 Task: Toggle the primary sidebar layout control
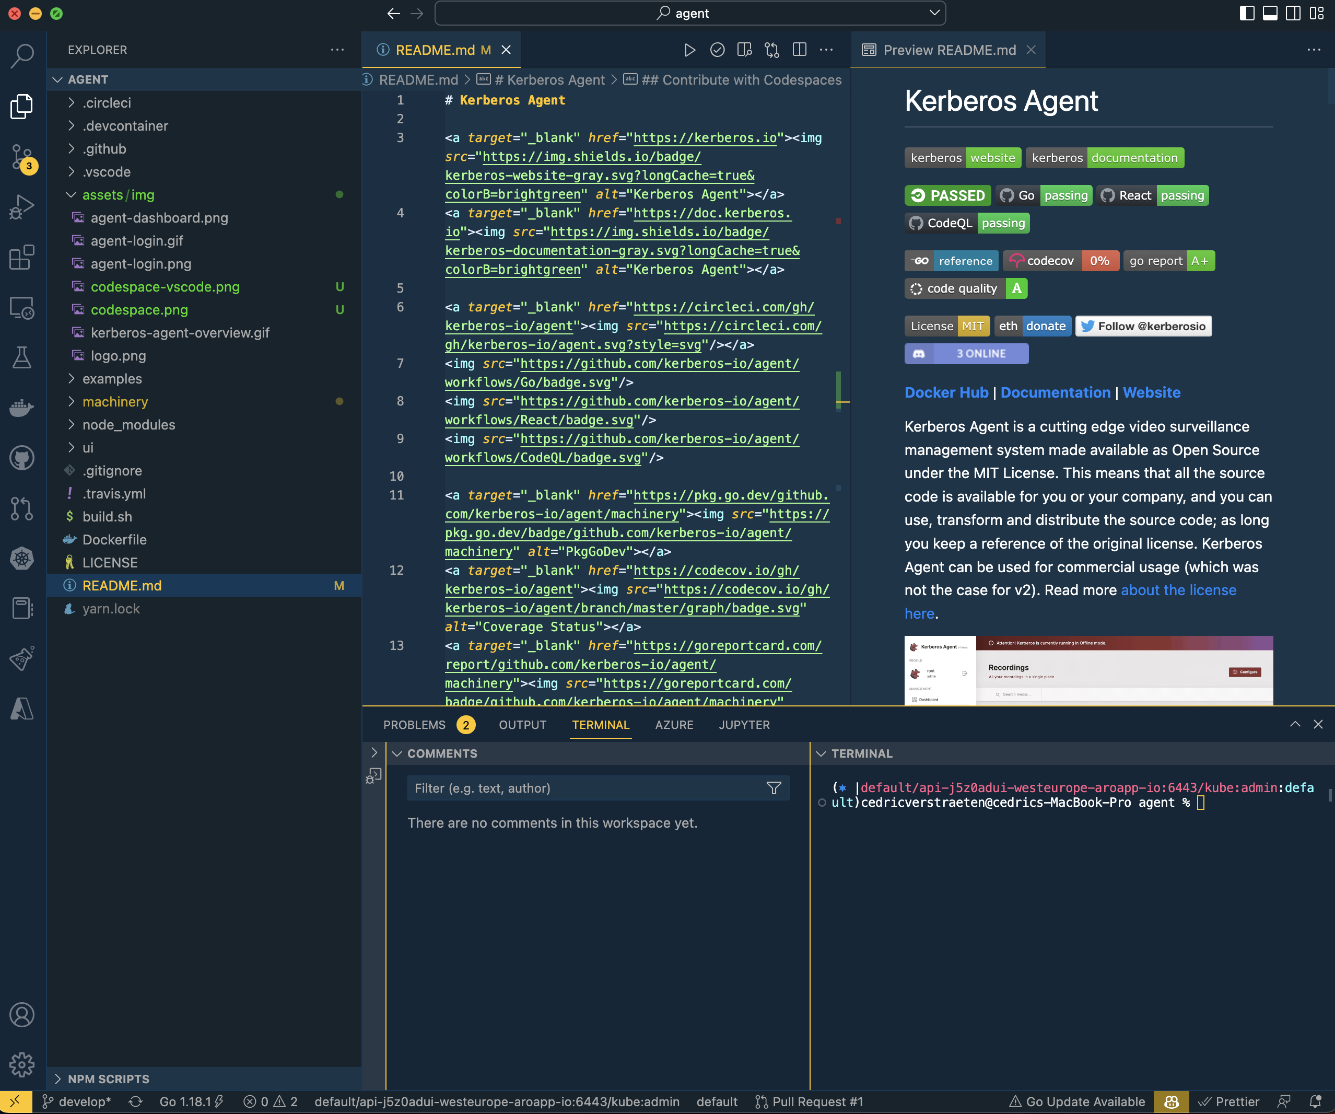pyautogui.click(x=1247, y=13)
